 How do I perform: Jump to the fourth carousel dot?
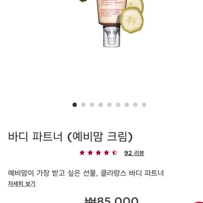coord(101,105)
